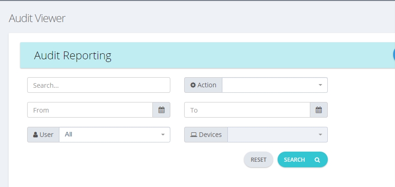Focus the Search... text field

point(99,85)
